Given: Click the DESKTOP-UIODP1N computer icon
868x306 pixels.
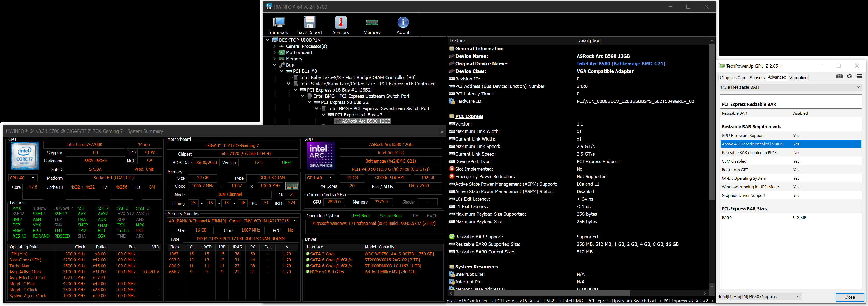Looking at the screenshot, I should point(275,40).
